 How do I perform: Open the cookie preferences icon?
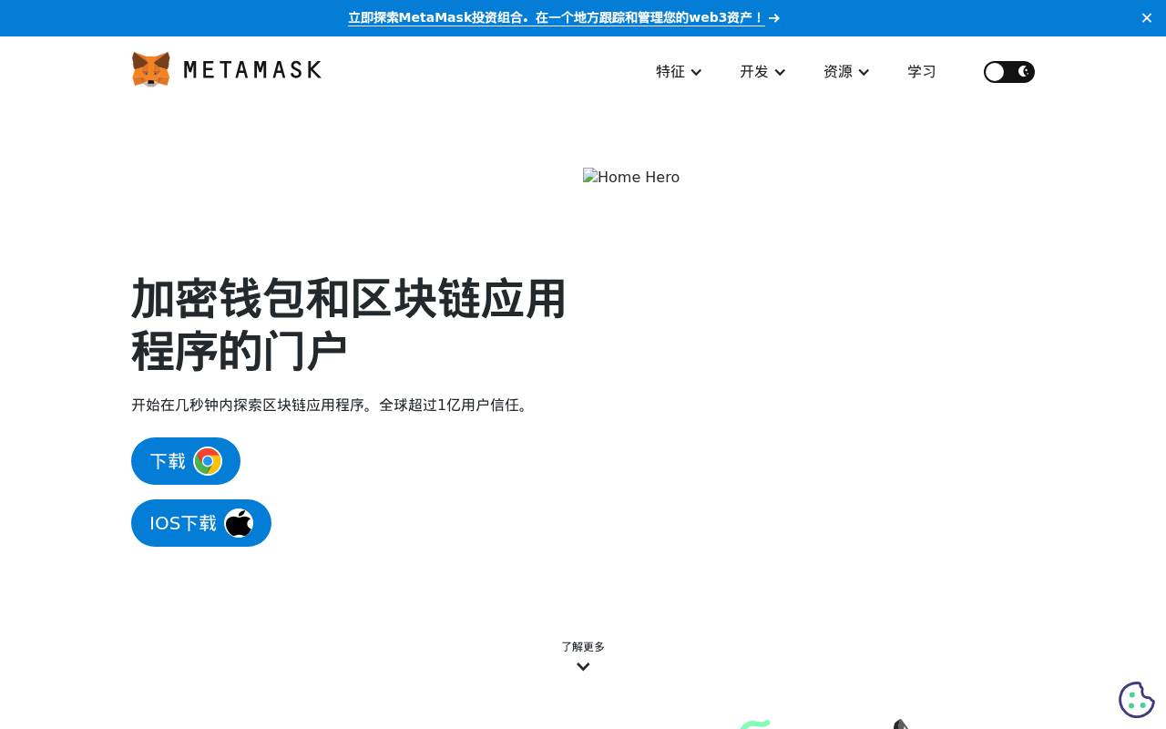coord(1137,700)
